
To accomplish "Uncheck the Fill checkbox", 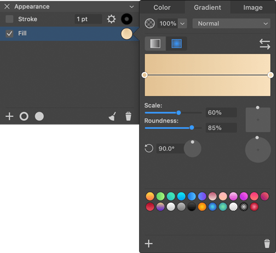I will [x=9, y=34].
